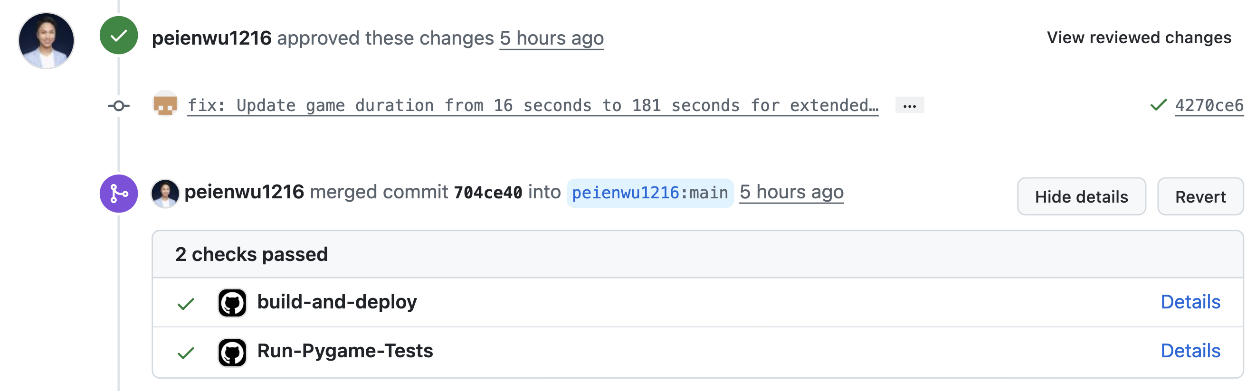The width and height of the screenshot is (1256, 391).
Task: Open the large peienwu1216 reviewer avatar
Action: 47,41
